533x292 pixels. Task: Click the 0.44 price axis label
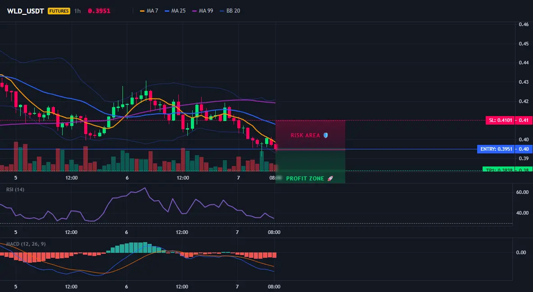pyautogui.click(x=524, y=63)
